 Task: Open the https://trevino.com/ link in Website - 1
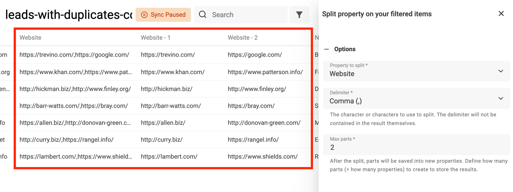point(168,55)
